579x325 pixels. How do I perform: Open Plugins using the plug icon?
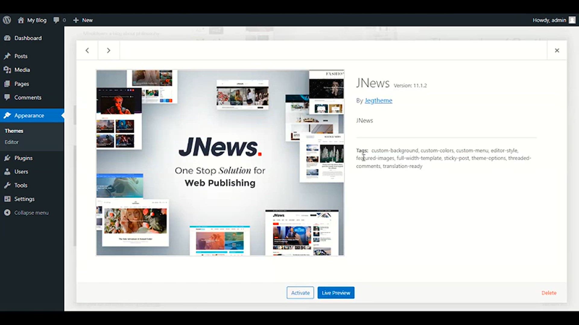[8, 158]
